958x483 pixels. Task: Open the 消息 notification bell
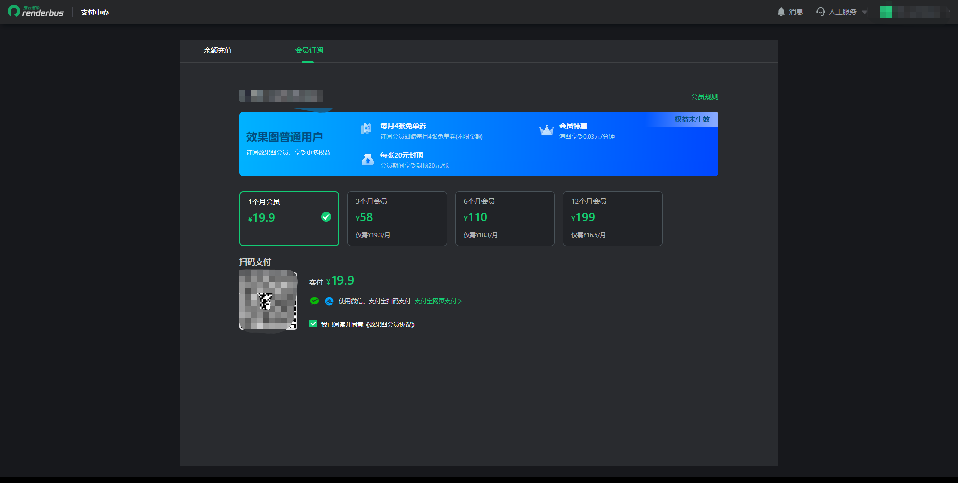781,12
